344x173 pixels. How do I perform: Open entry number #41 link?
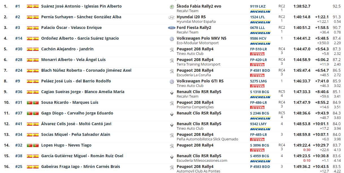tap(19, 124)
